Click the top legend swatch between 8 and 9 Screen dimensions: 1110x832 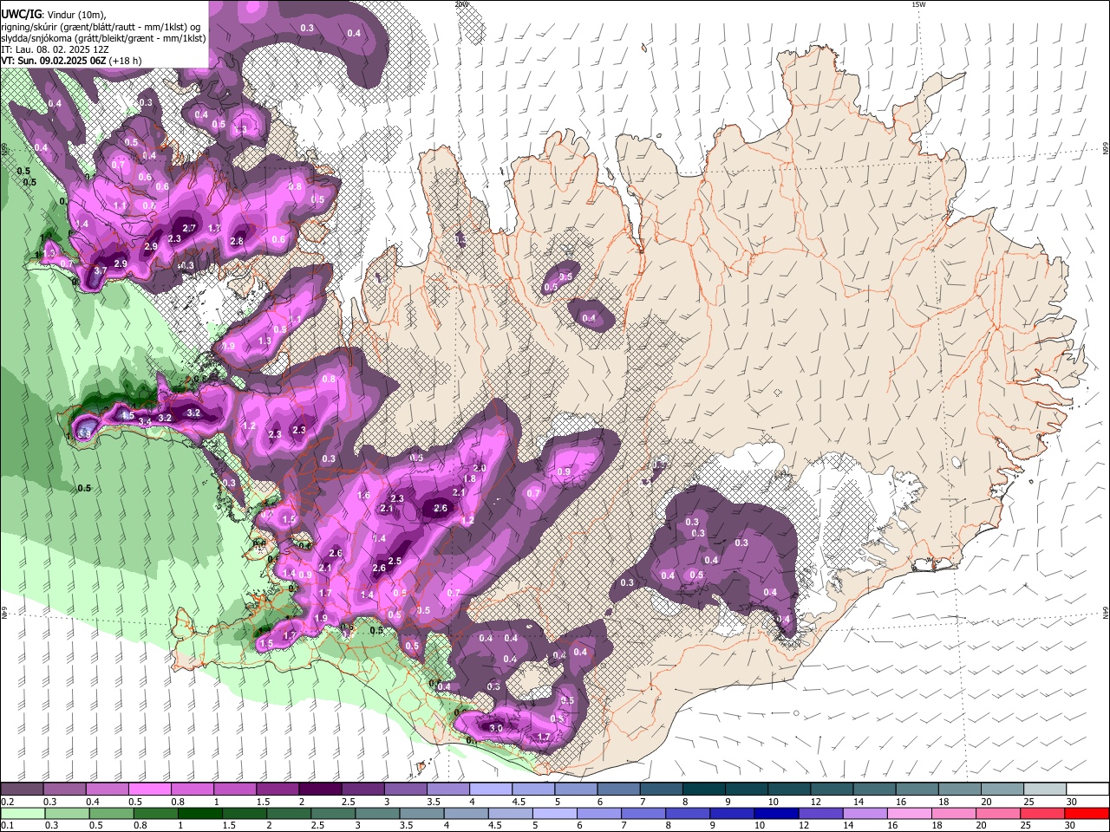[702, 790]
